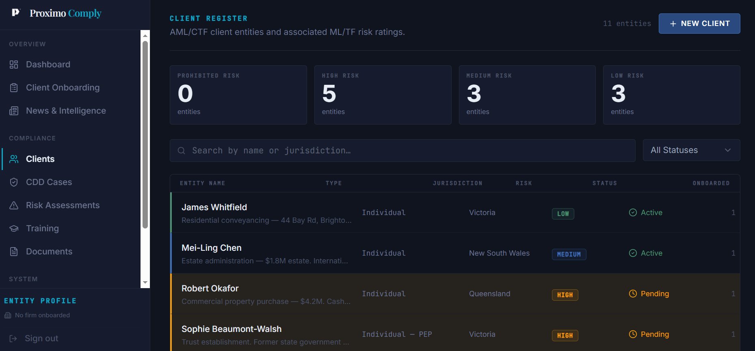This screenshot has width=755, height=351.
Task: Select Clients in the sidebar
Action: coord(40,159)
